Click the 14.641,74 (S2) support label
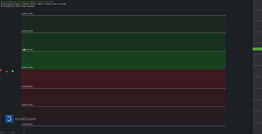Screen dimensions: 262x134 click(27, 105)
